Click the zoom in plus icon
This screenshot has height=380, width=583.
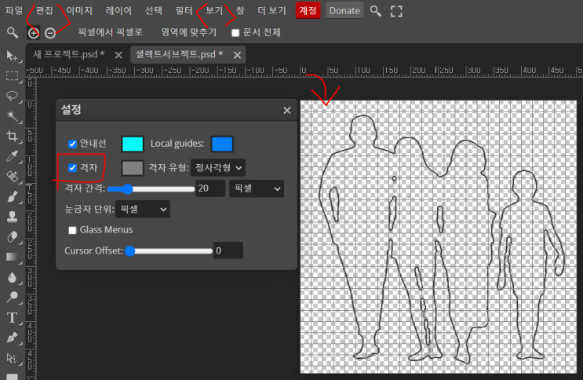point(33,33)
